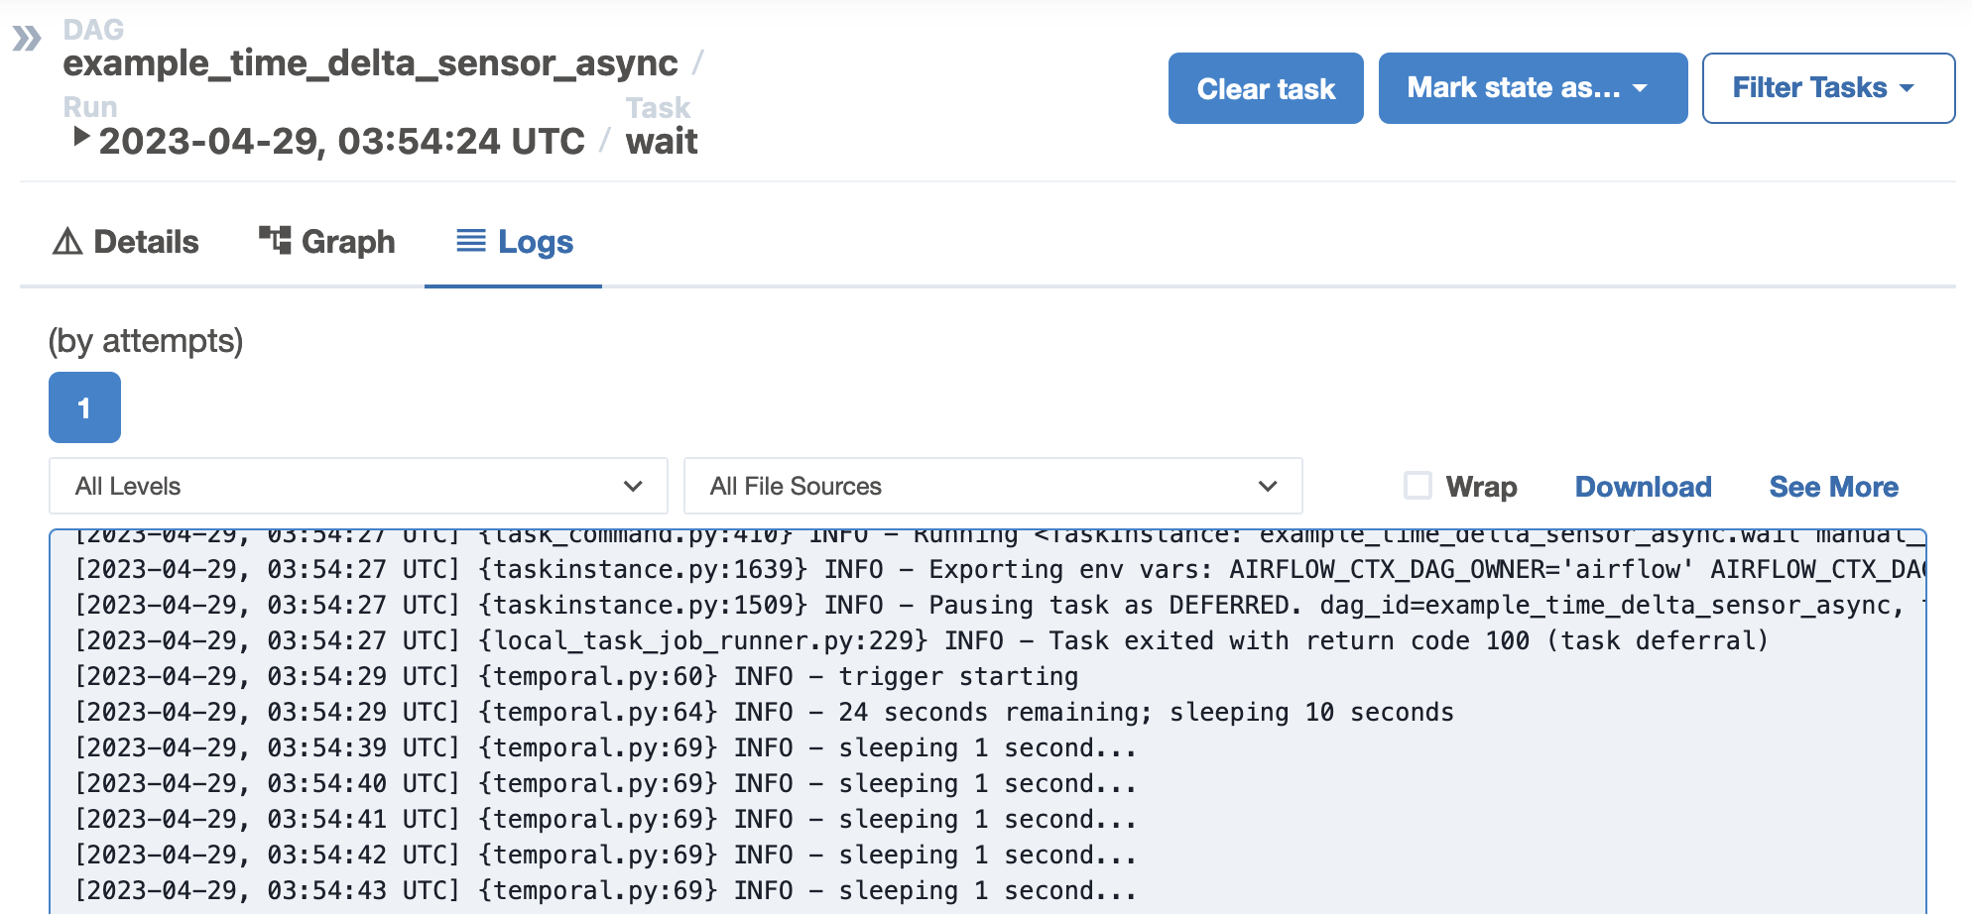This screenshot has height=914, width=1972.
Task: Open the Mark state as... dropdown
Action: tap(1532, 88)
